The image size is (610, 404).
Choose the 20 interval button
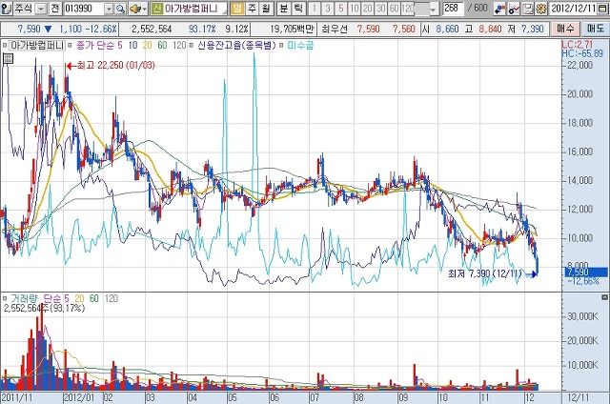(367, 9)
